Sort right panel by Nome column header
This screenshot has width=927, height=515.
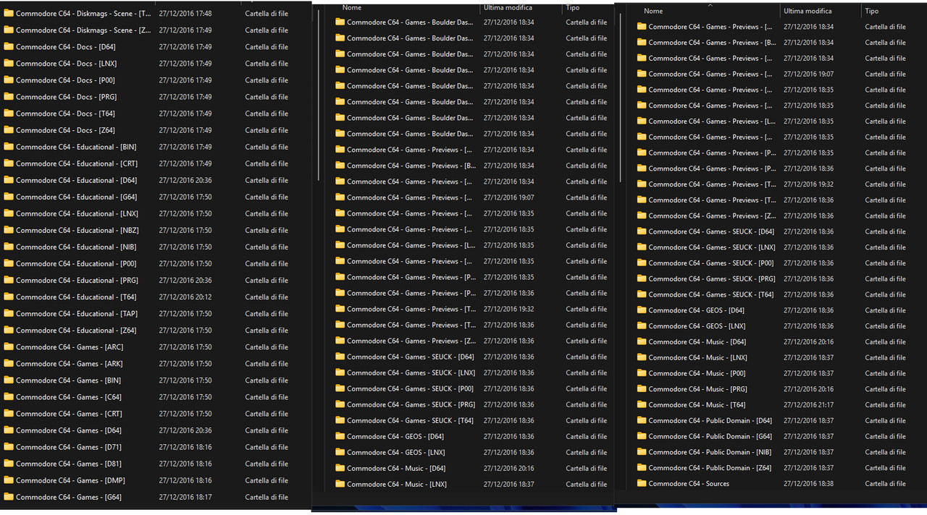653,12
